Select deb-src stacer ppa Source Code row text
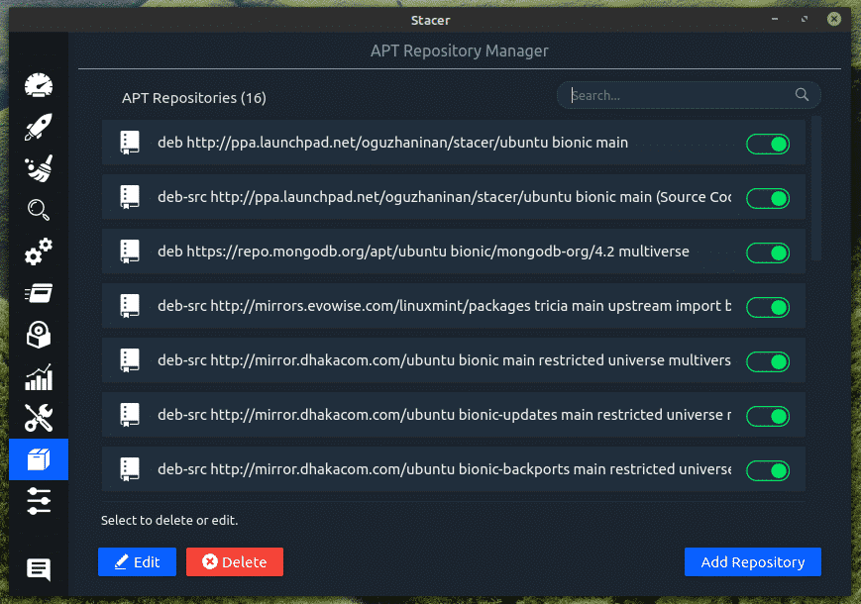This screenshot has height=604, width=861. [x=444, y=197]
